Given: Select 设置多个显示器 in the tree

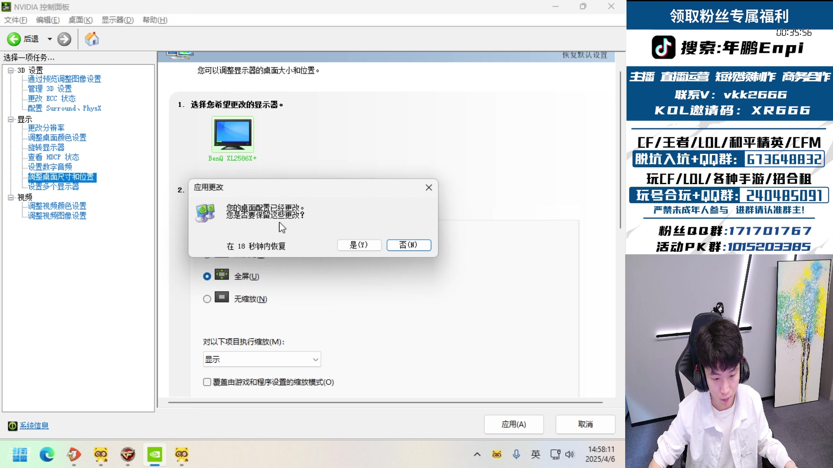Looking at the screenshot, I should pos(53,187).
